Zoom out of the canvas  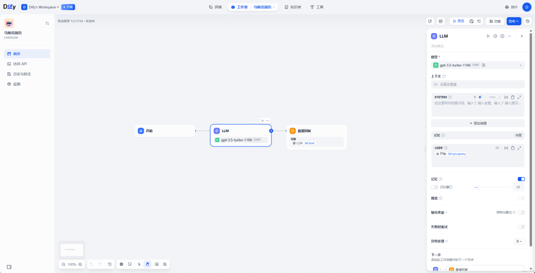pos(63,265)
